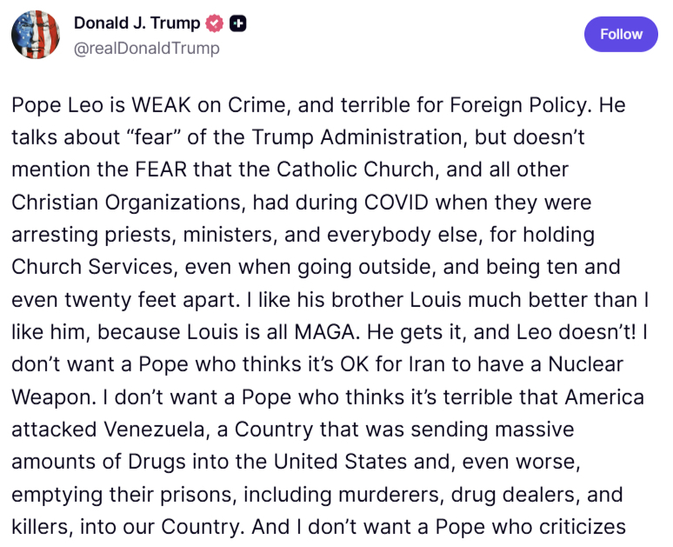Click the black plus badge icon
673x547 pixels.
pyautogui.click(x=237, y=23)
